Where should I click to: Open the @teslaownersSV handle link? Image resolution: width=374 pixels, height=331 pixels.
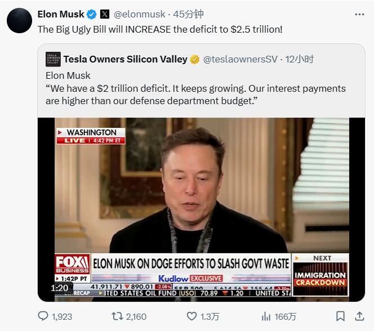point(240,59)
